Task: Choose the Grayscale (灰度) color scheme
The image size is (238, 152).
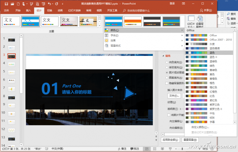Action: (x=209, y=44)
